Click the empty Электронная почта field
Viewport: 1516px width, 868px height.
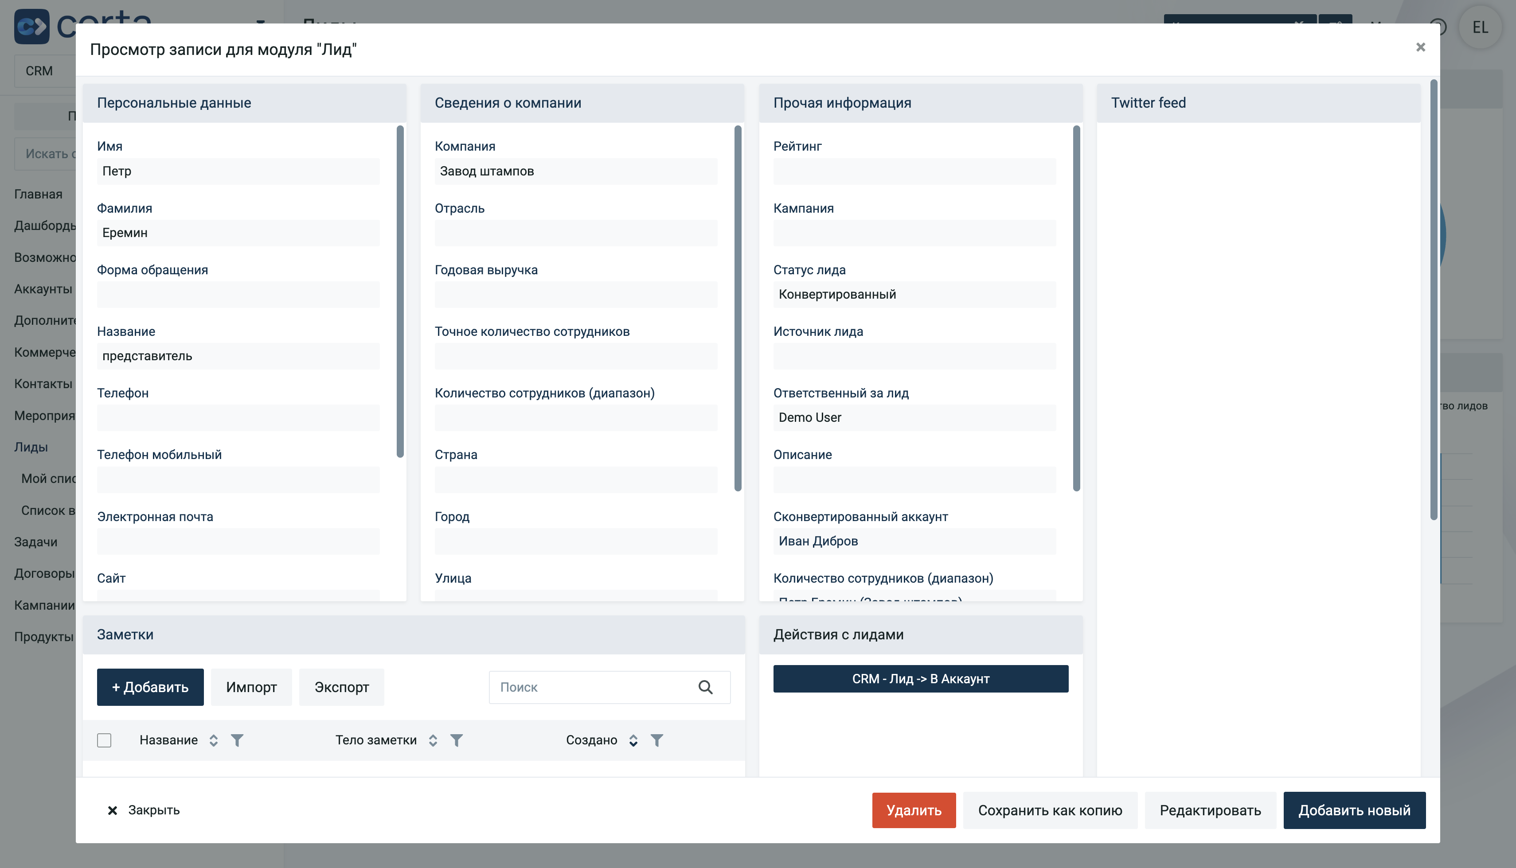(238, 541)
